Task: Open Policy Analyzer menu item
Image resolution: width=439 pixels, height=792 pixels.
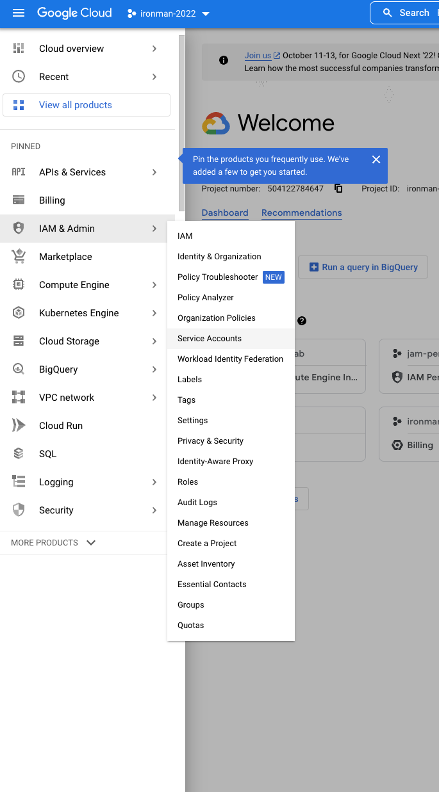Action: pos(231,298)
